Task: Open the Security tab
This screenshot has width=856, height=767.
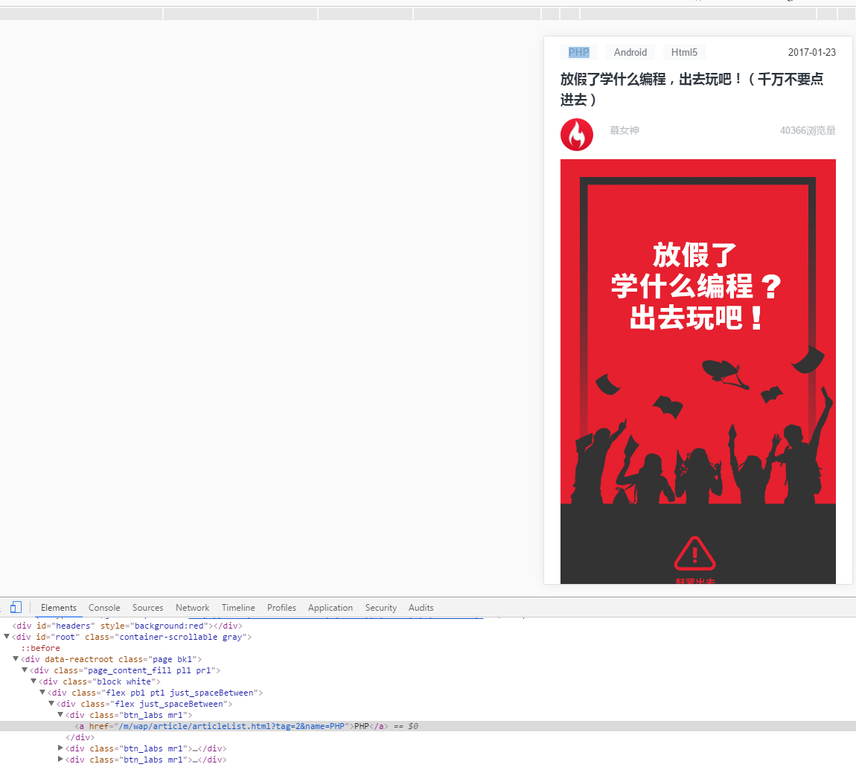Action: [x=380, y=608]
